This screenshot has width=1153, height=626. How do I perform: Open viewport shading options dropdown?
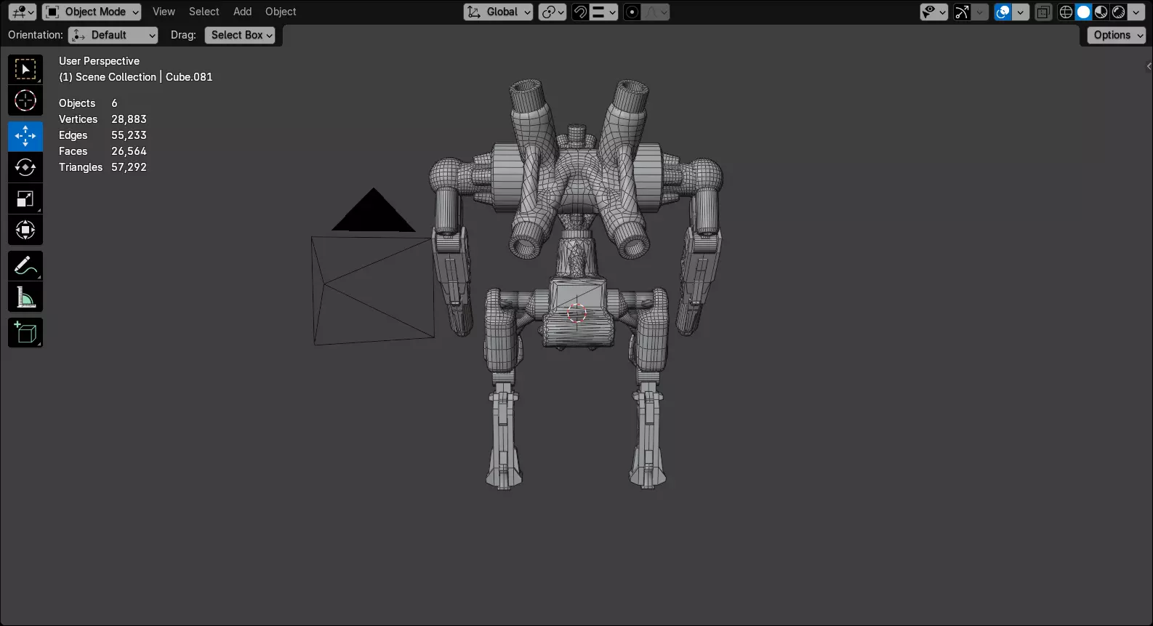(1136, 12)
